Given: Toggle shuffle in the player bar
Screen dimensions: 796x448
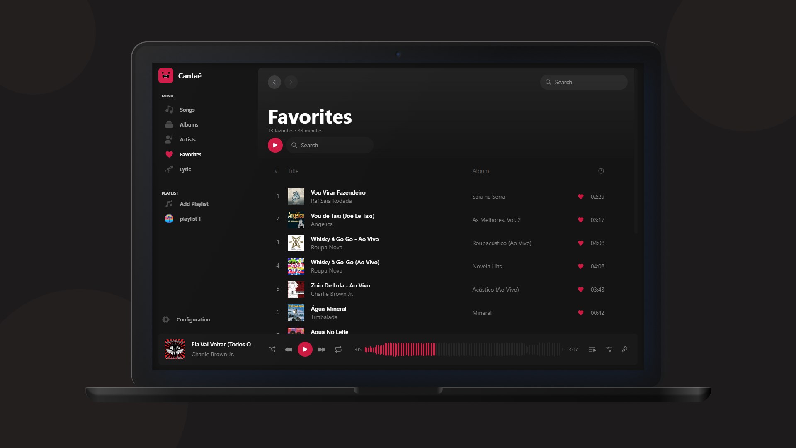Looking at the screenshot, I should pos(272,349).
